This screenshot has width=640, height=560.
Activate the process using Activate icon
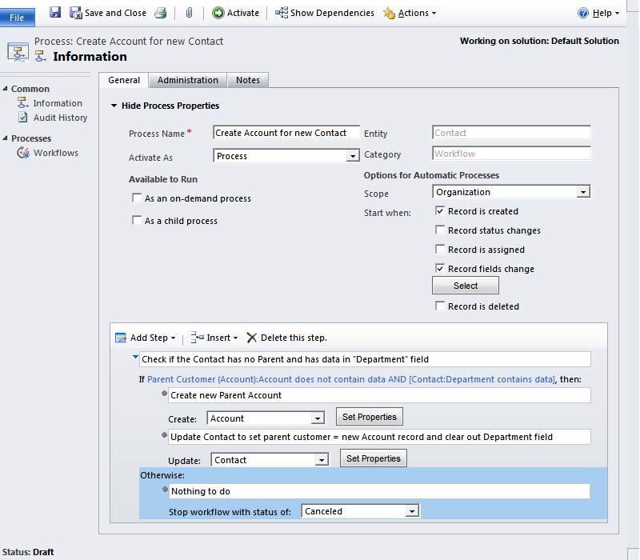(x=218, y=13)
